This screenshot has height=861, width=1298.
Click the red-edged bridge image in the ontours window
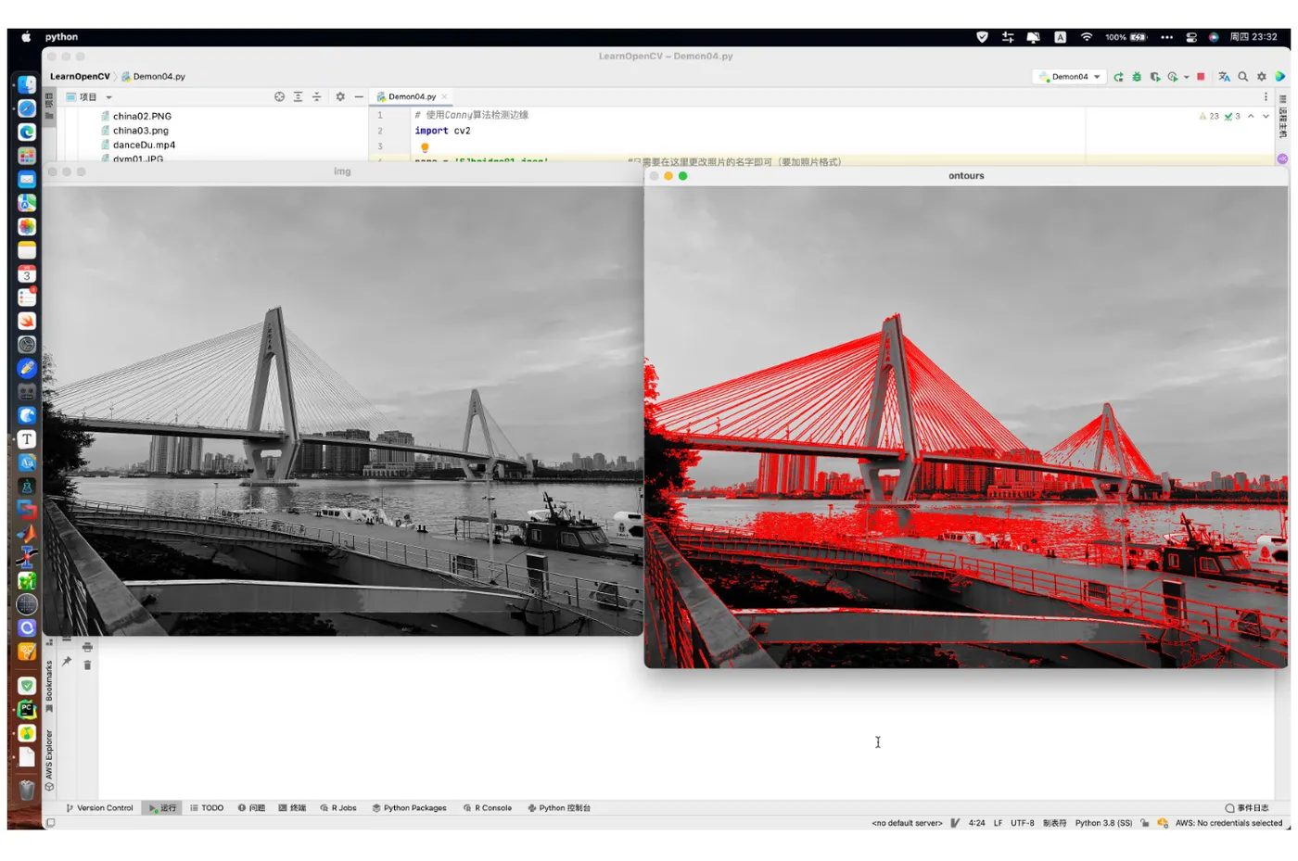coord(966,426)
